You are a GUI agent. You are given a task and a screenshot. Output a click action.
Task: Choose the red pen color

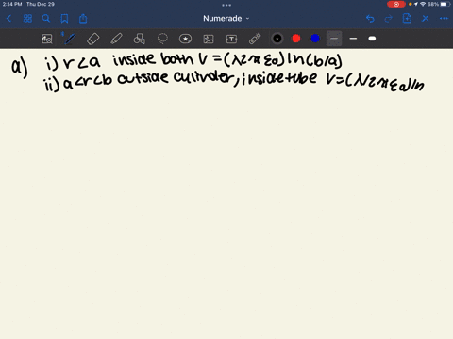coord(296,39)
